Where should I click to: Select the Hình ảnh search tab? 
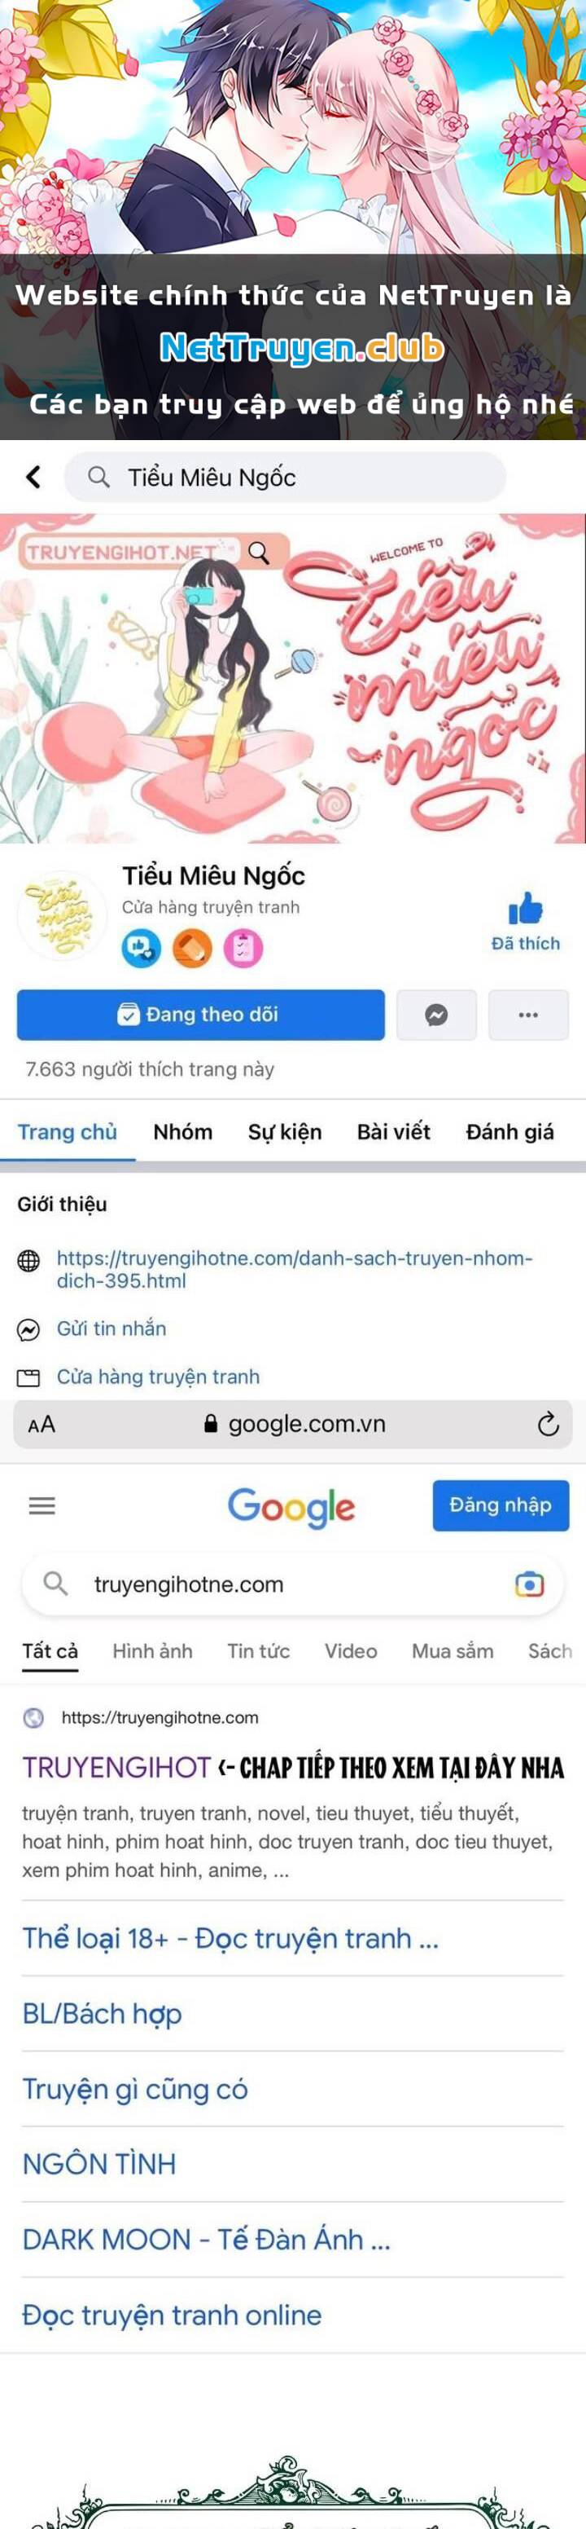pyautogui.click(x=152, y=1651)
